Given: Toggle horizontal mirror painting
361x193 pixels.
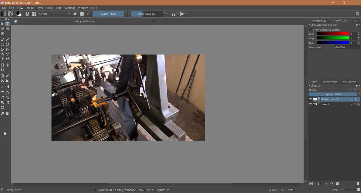Looking at the screenshot, I should click(173, 14).
